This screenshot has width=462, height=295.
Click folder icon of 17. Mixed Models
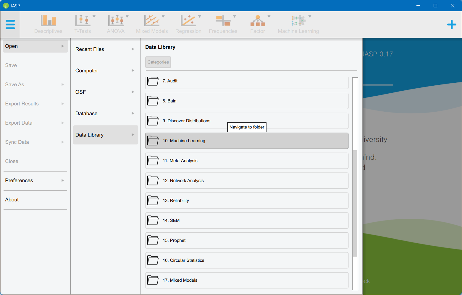click(153, 280)
